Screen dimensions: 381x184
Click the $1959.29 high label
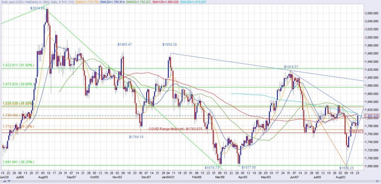click(170, 45)
